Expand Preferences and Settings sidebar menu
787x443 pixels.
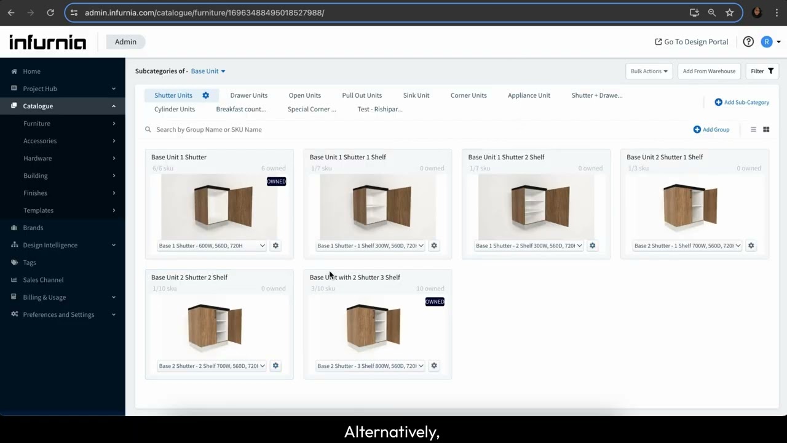pyautogui.click(x=114, y=314)
